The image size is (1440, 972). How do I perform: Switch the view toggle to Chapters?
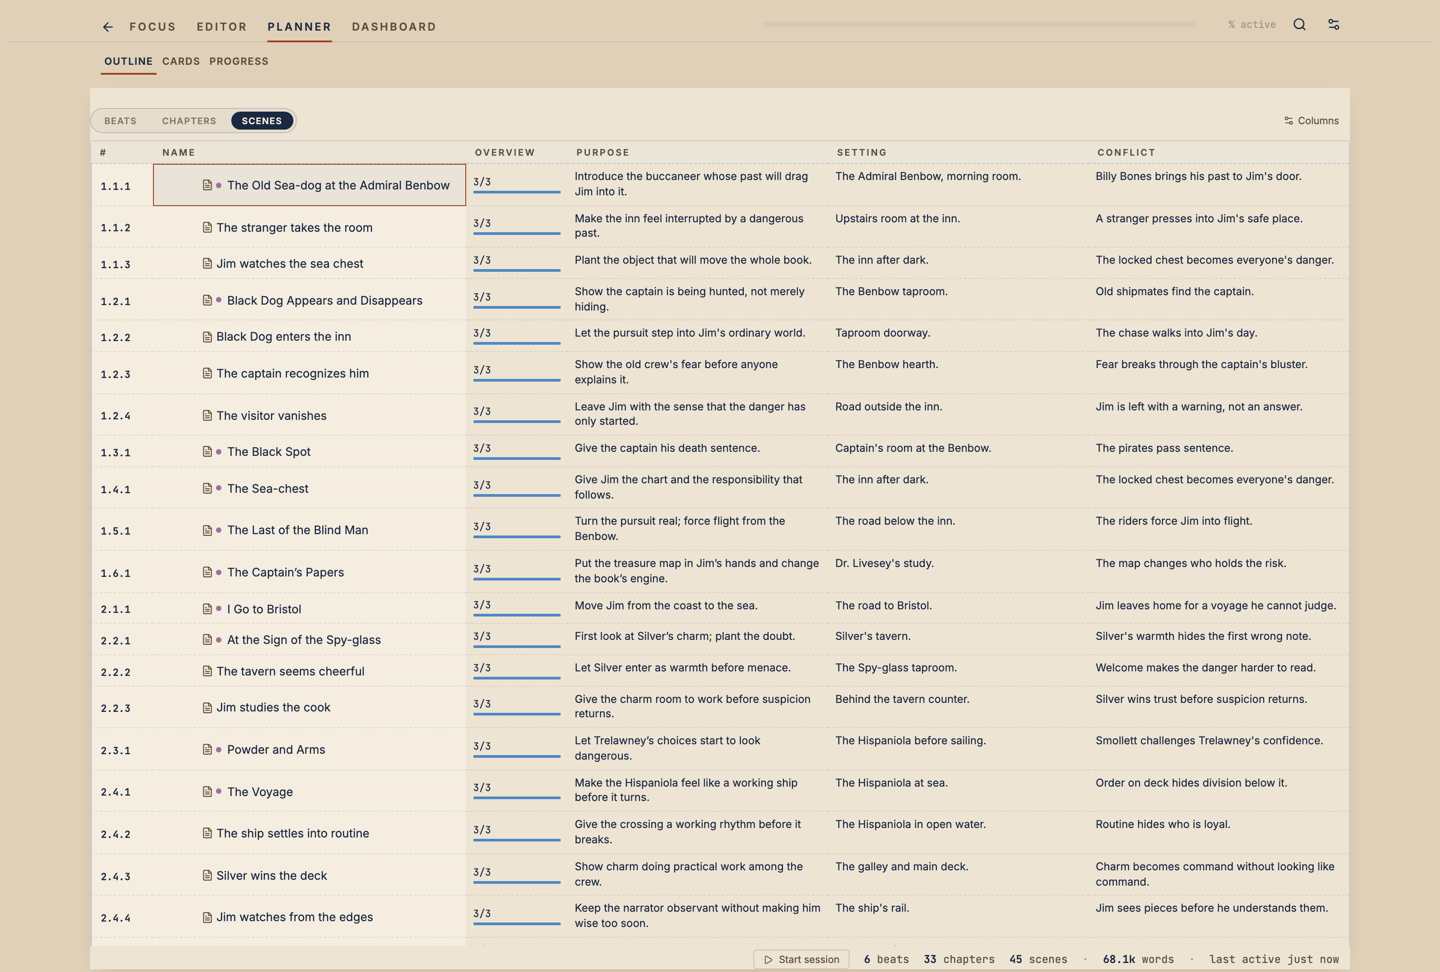point(189,121)
